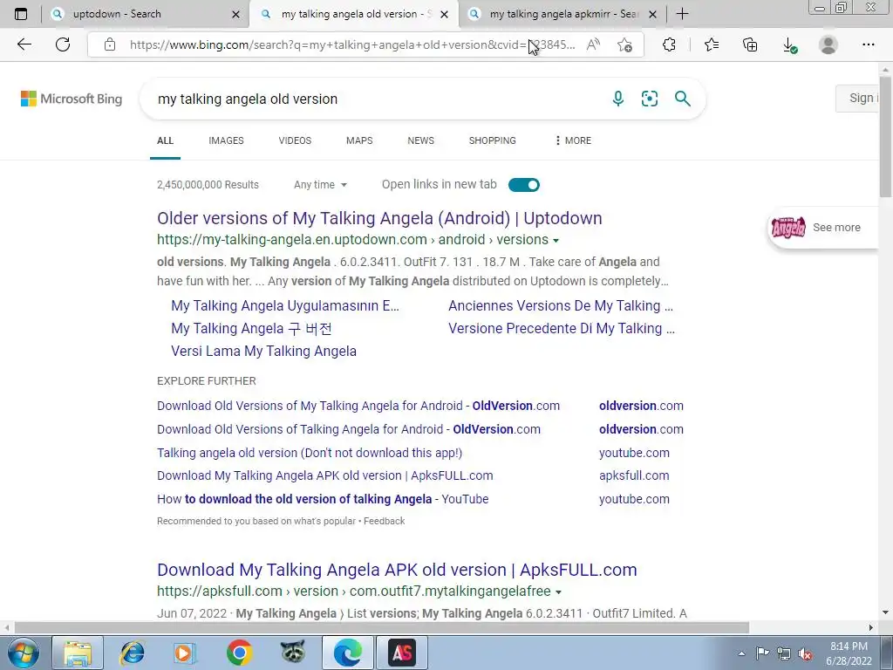
Task: Open the taskbar clock and date
Action: point(849,653)
